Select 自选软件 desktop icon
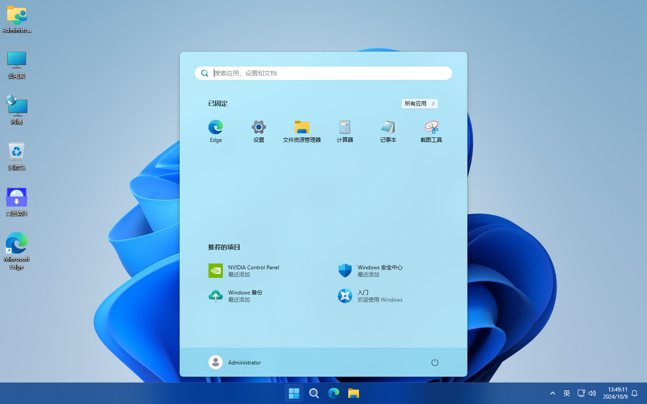This screenshot has height=404, width=647. coord(17,202)
